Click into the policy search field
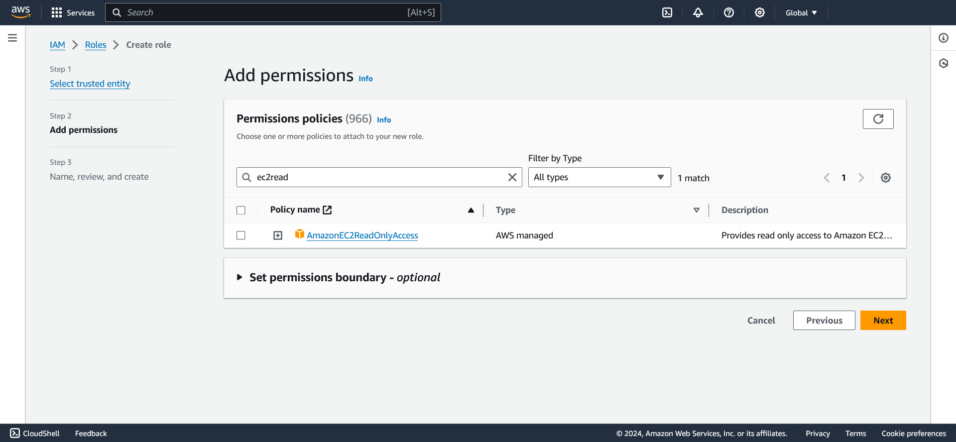Screen dimensions: 956x442 coord(379,177)
